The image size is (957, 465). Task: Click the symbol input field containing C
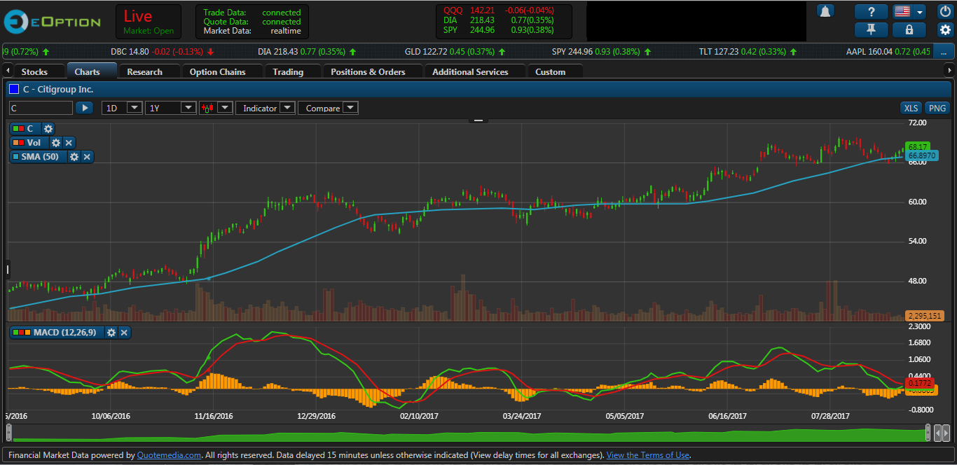[x=41, y=108]
